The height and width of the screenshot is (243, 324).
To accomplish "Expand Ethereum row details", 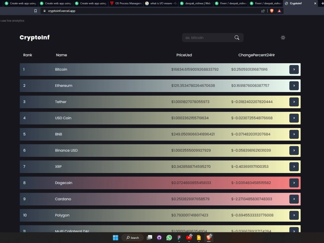I will click(294, 86).
